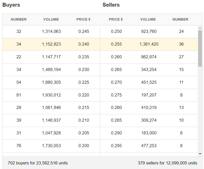Viewport: 204px width, 169px height.
Task: Click the seller volume 923,760
Action: [149, 32]
